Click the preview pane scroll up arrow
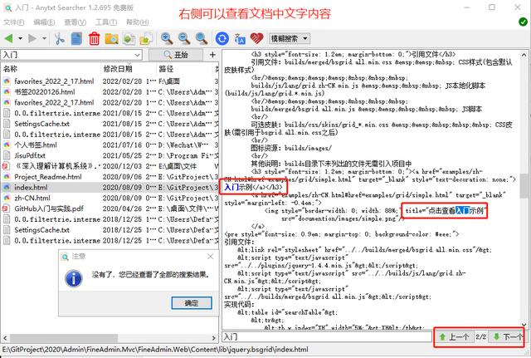Screen dimensions: 531x358 (x=524, y=55)
